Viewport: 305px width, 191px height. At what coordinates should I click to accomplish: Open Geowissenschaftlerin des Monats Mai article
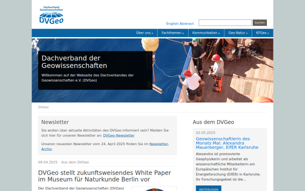pyautogui.click(x=227, y=143)
